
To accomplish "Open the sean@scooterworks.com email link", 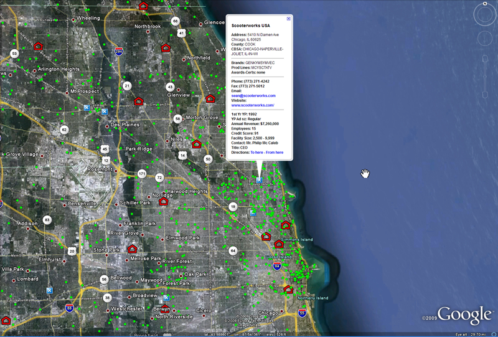I will (253, 96).
